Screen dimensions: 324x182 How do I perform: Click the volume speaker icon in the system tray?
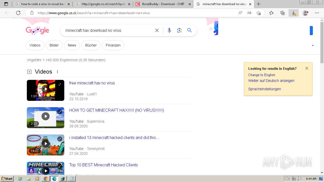pyautogui.click(x=288, y=179)
